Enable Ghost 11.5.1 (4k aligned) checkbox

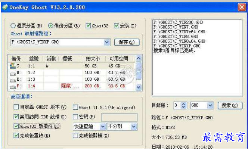(75, 107)
